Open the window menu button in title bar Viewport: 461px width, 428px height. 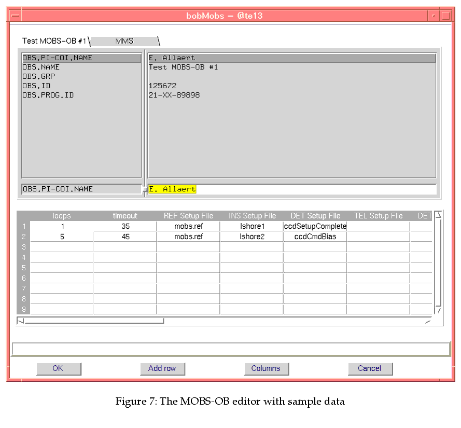(x=15, y=16)
